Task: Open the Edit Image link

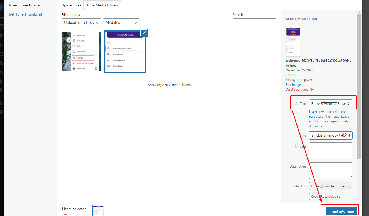Action: click(x=293, y=85)
